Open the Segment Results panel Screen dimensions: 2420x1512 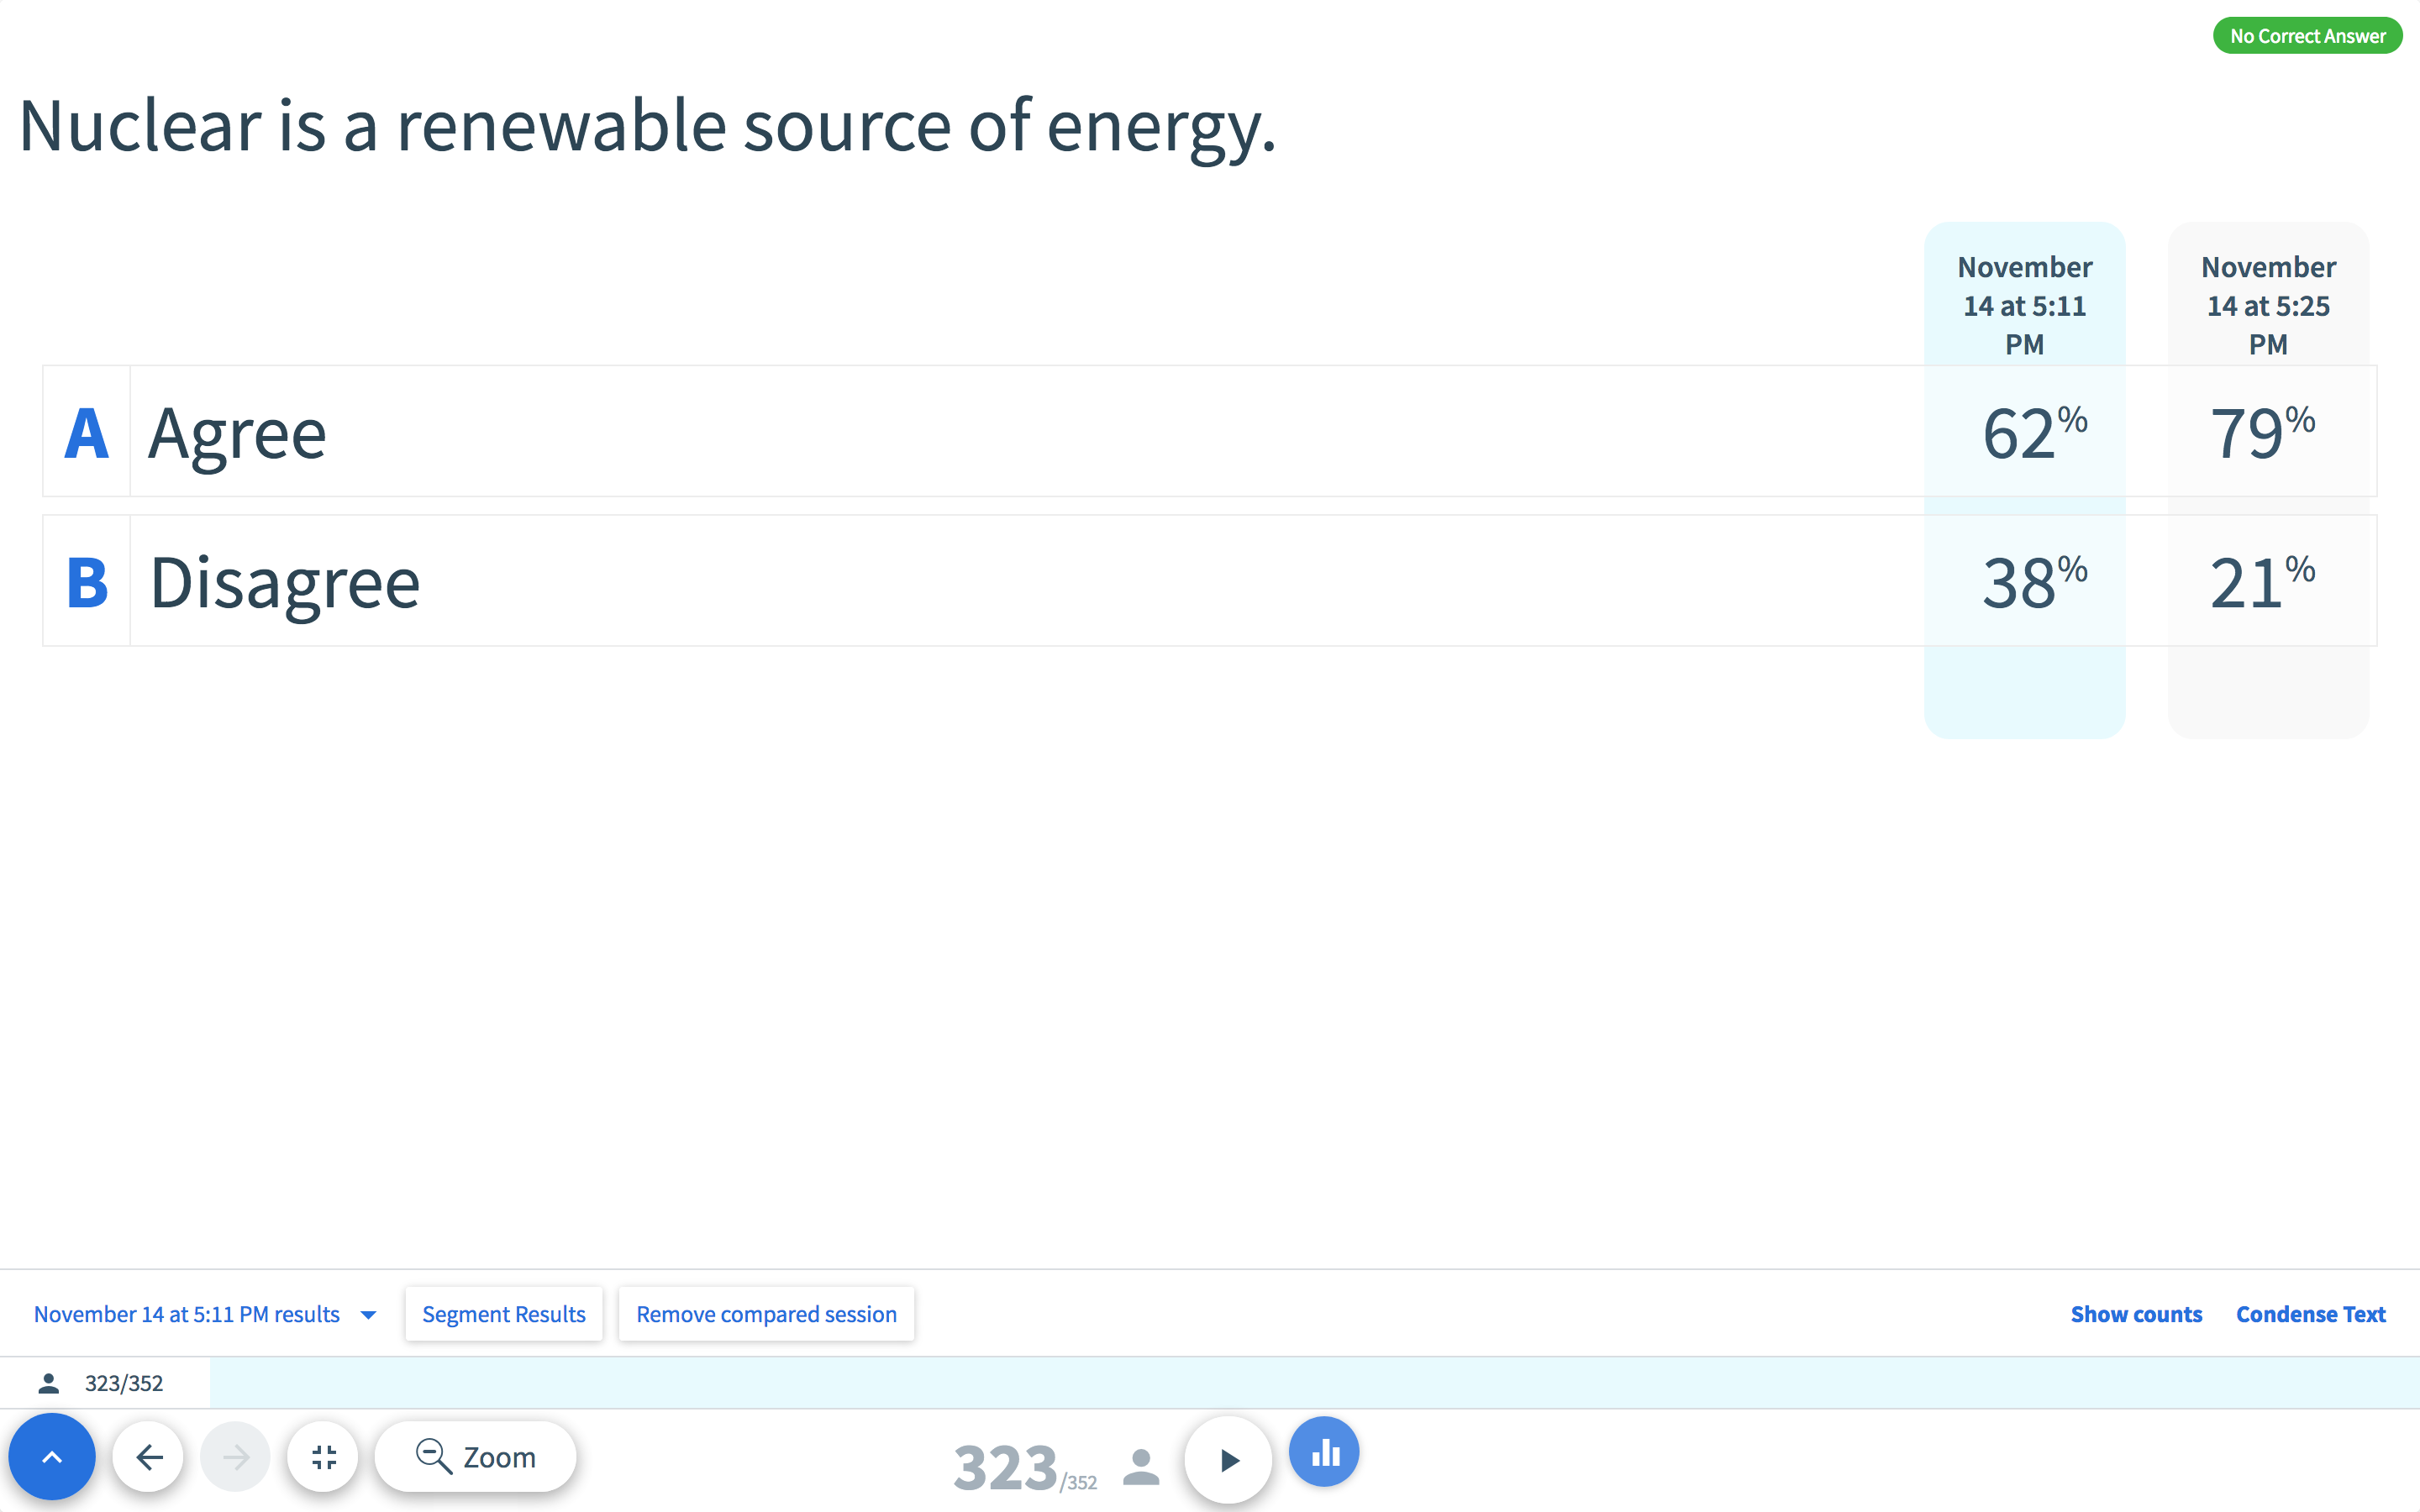(x=503, y=1314)
